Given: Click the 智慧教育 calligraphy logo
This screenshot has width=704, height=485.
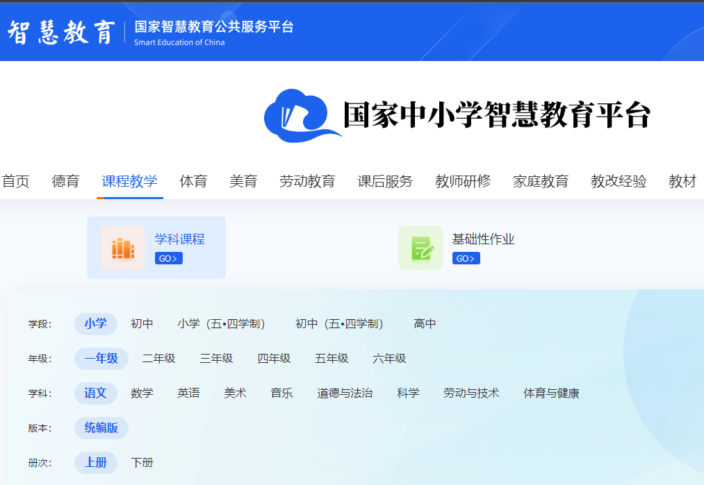Looking at the screenshot, I should 62,33.
